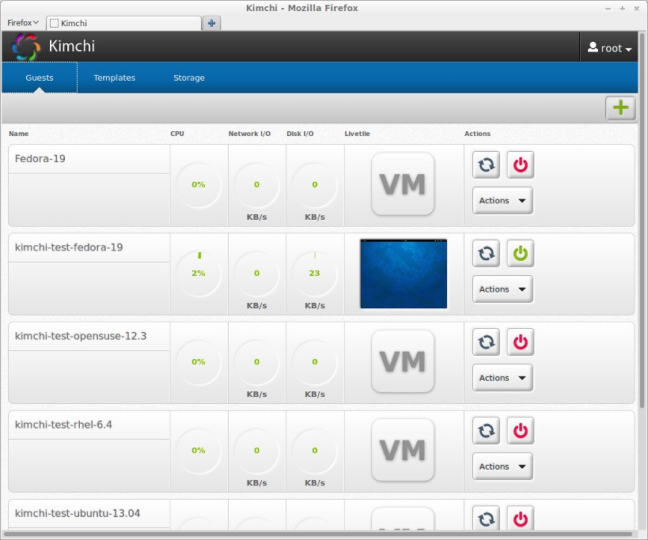
Task: Open the root user menu
Action: pos(609,48)
